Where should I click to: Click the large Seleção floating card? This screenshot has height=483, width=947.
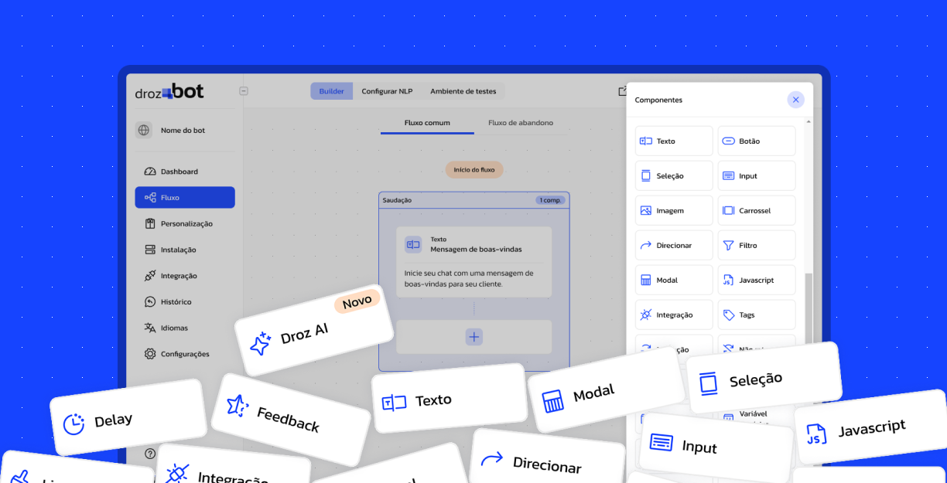pyautogui.click(x=764, y=378)
